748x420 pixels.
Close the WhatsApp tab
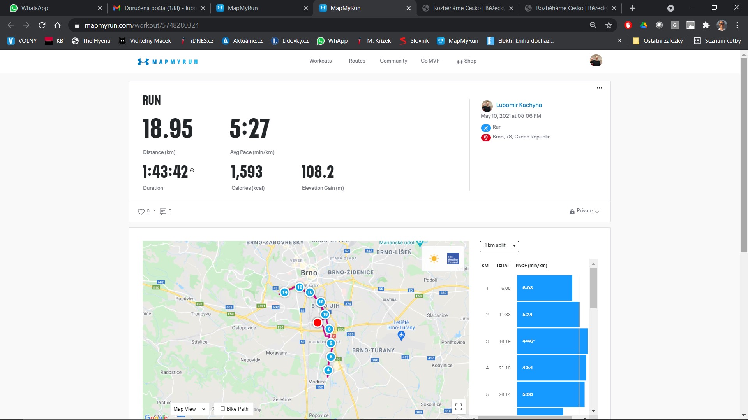pos(99,8)
